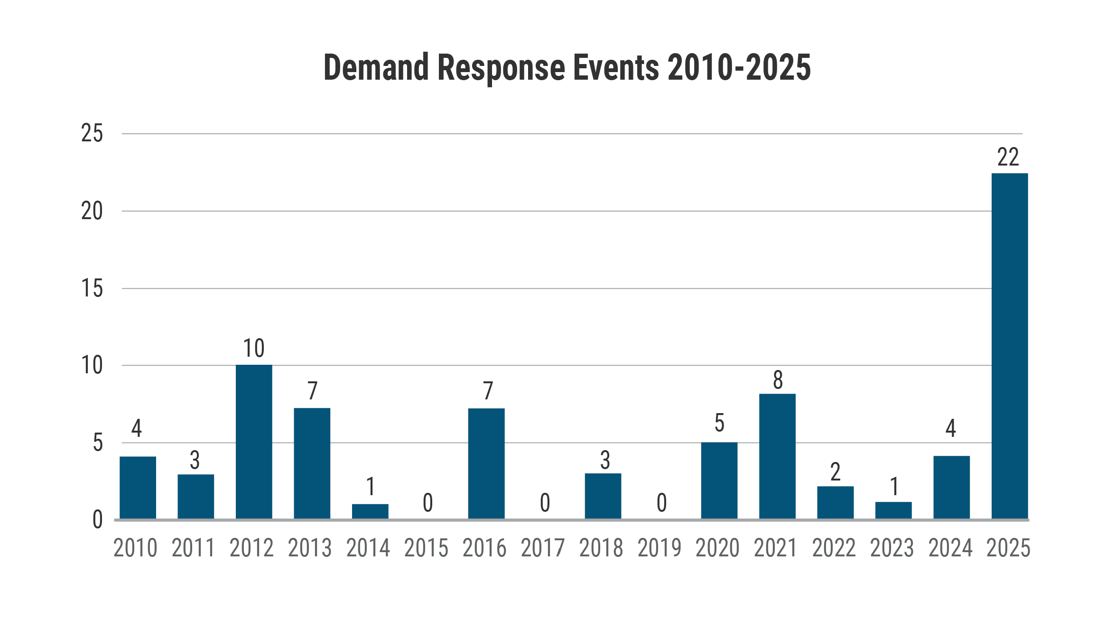Select the x-axis label 2019
Screen dimensions: 1115x619
660,548
